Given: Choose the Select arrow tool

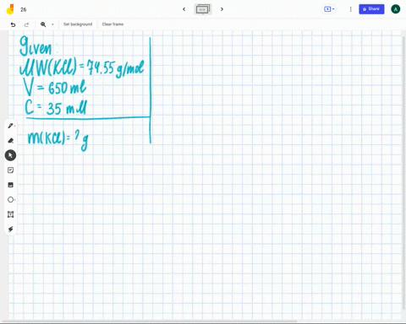Looking at the screenshot, I should (x=10, y=155).
